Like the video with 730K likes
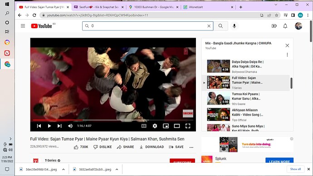The width and height of the screenshot is (313, 176). coord(81,147)
